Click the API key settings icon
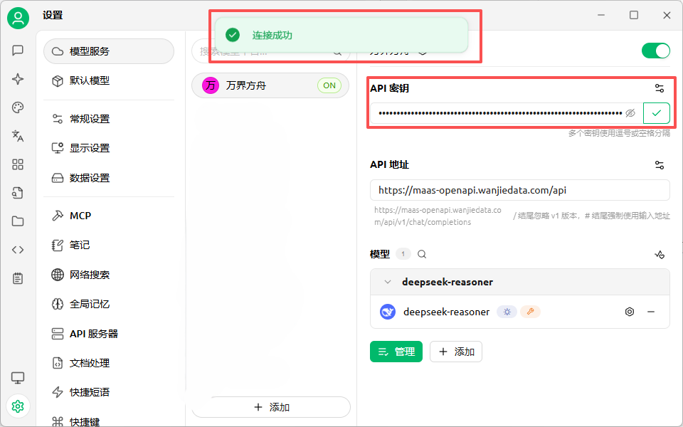The height and width of the screenshot is (427, 683). (660, 88)
